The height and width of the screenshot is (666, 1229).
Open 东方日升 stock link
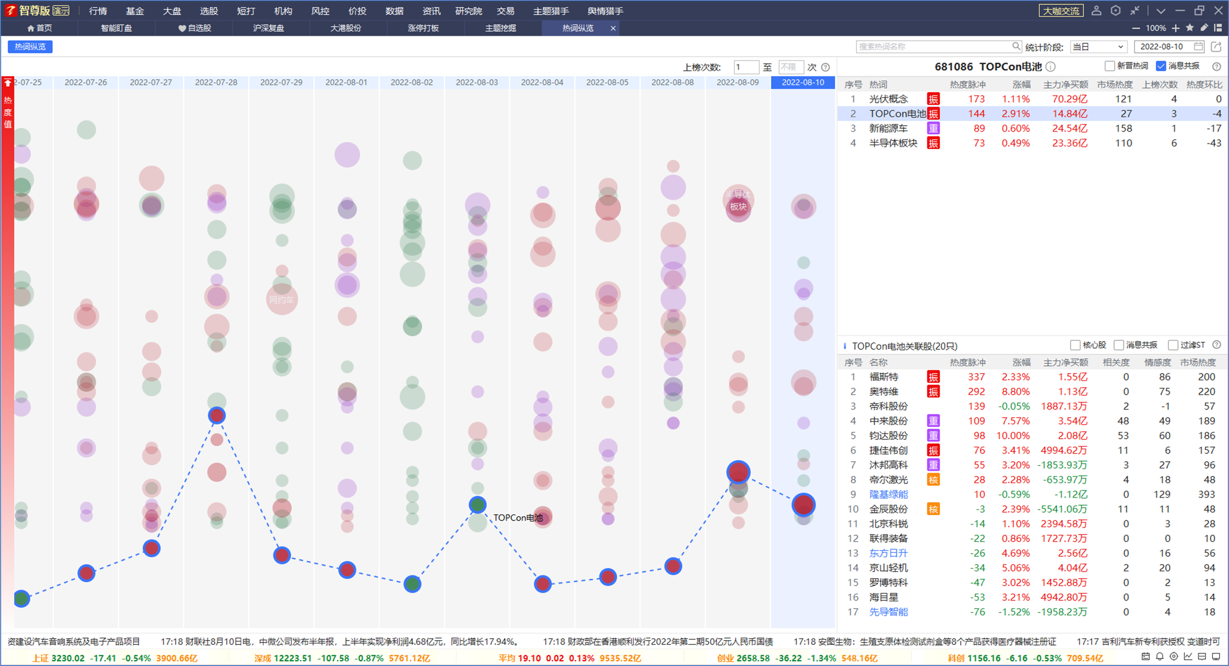888,553
